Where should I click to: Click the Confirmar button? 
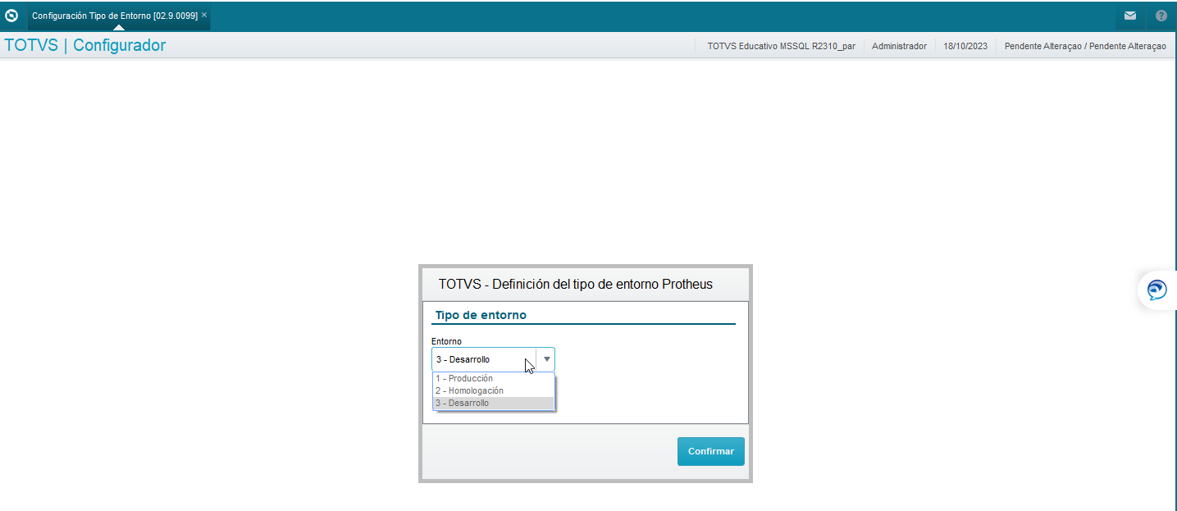pos(711,451)
